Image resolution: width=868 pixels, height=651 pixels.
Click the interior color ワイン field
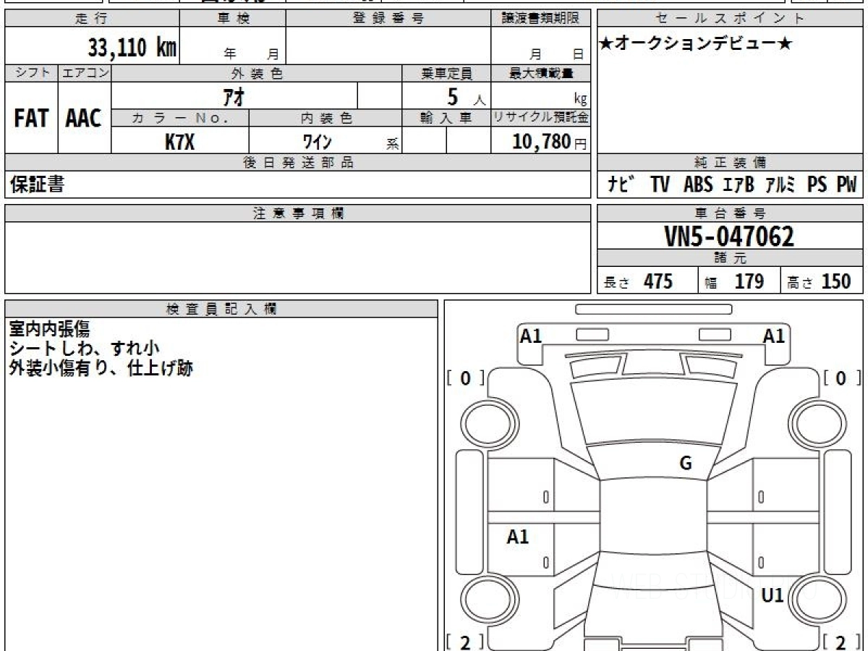(317, 142)
